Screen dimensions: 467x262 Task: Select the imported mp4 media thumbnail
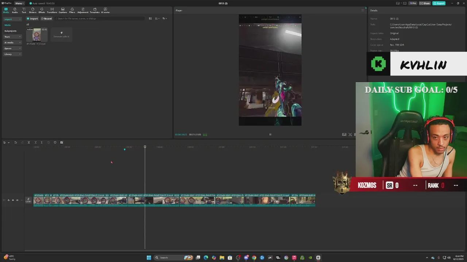click(37, 35)
